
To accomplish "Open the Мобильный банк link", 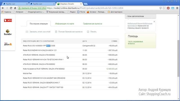I will 134,24.
